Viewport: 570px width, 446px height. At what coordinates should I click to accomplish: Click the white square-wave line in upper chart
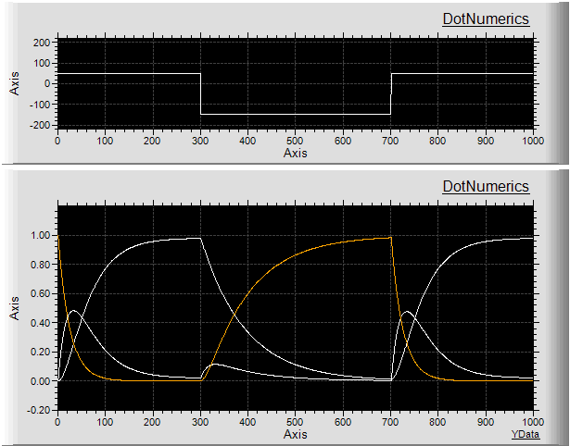[295, 115]
